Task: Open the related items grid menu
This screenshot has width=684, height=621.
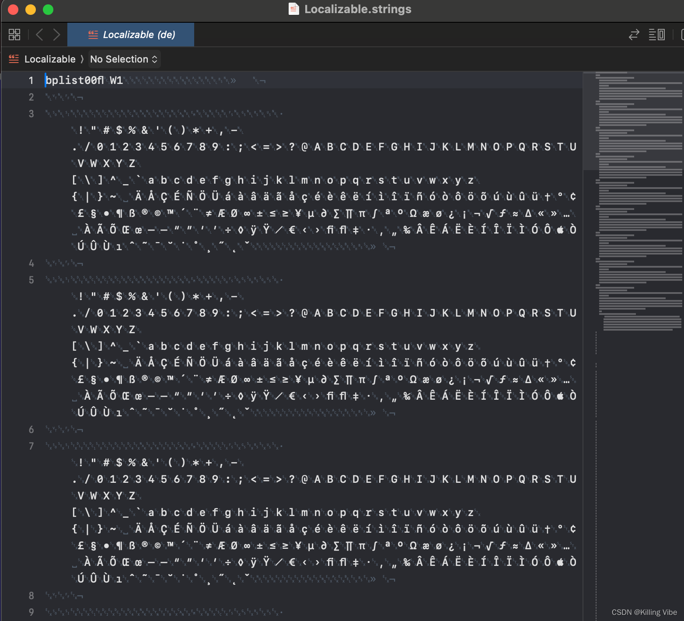Action: coord(14,34)
